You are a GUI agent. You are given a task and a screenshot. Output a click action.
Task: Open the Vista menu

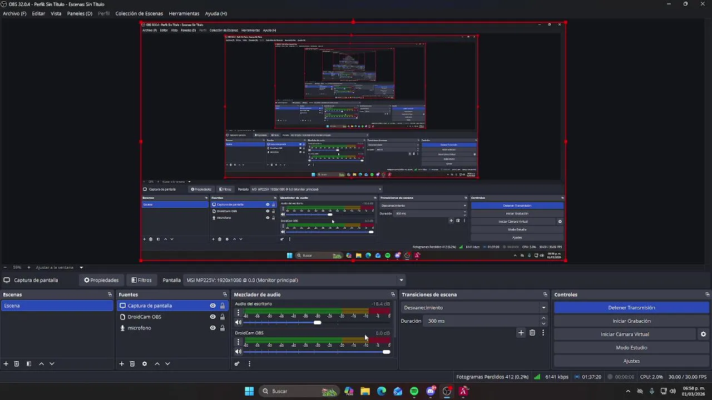click(x=56, y=13)
